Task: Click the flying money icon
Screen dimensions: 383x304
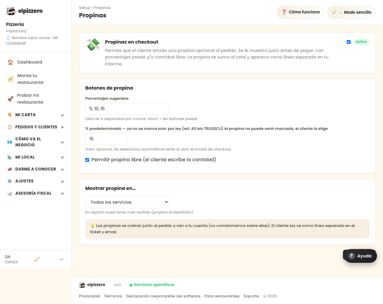Action: coord(93,44)
